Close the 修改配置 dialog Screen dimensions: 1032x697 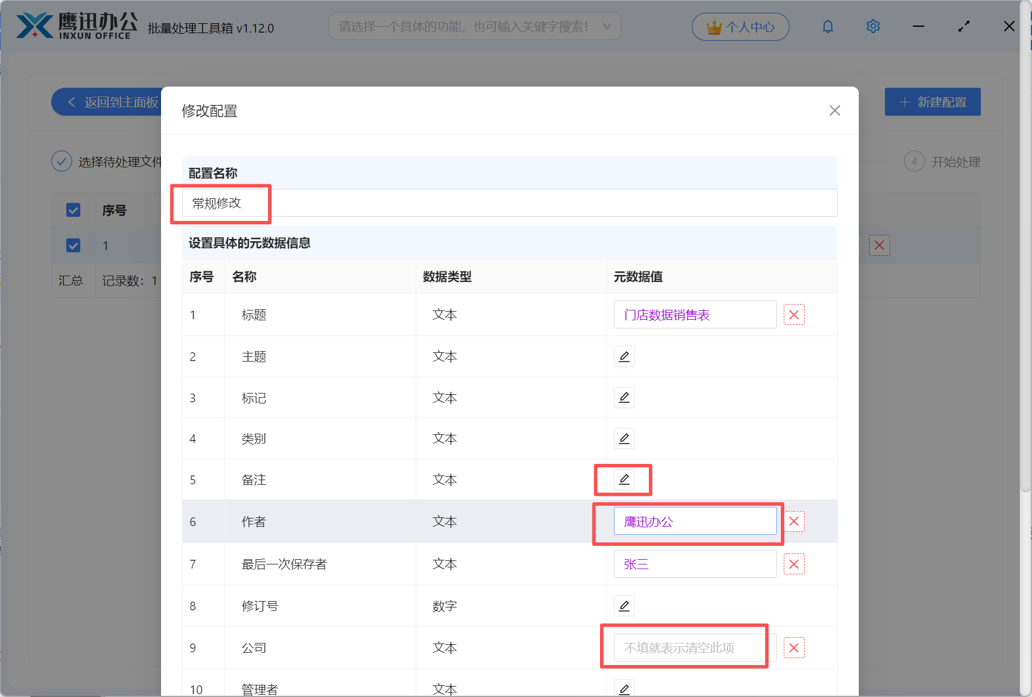(x=834, y=110)
